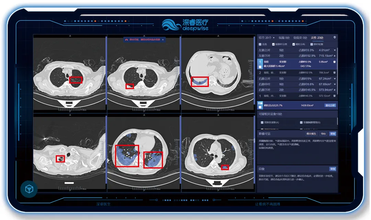Click the 4.01cm³ volume value

[324, 50]
